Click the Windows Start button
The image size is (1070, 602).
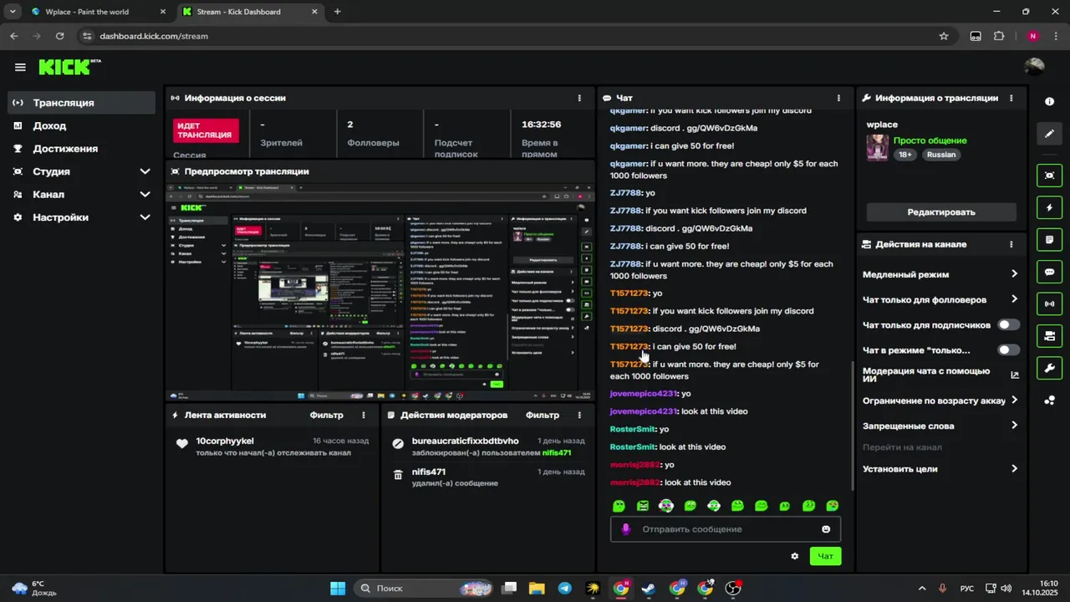[338, 589]
